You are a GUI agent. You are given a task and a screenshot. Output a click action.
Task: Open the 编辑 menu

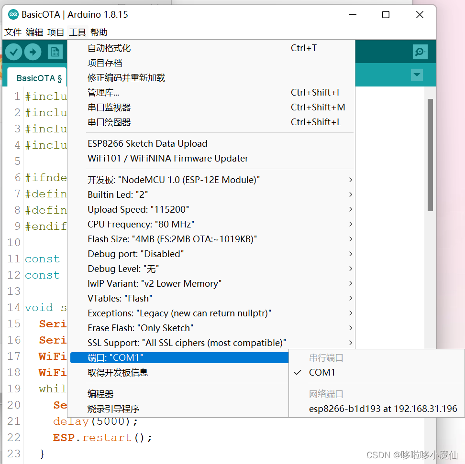(34, 32)
